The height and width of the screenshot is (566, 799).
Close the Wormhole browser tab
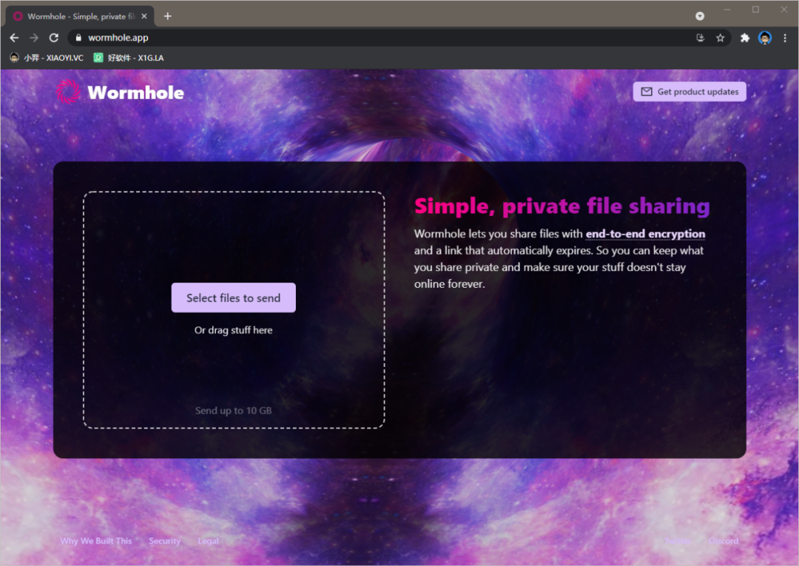[144, 16]
